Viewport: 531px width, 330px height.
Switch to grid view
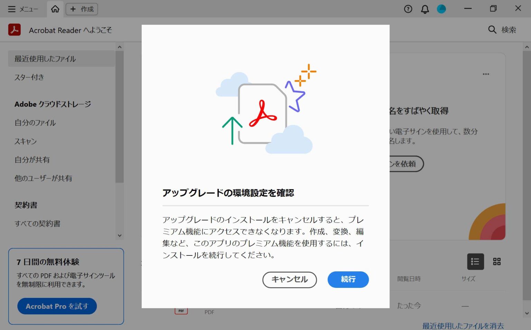tap(497, 262)
